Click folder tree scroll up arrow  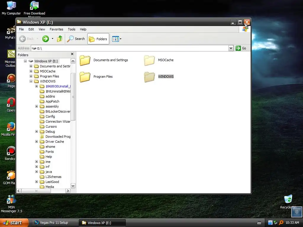[73, 61]
